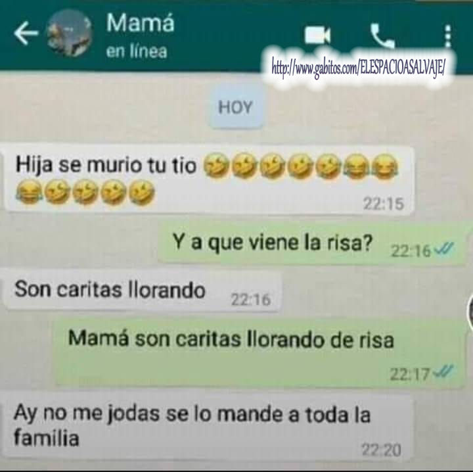Image resolution: width=473 pixels, height=472 pixels.
Task: Tap the last emoji in the tio message
Action: click(x=142, y=192)
